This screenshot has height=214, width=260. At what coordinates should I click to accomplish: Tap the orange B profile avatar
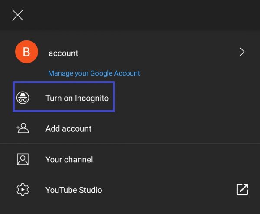click(26, 53)
